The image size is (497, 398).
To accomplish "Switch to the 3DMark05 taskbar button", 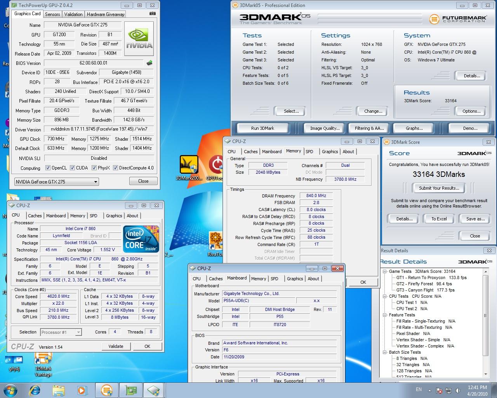I will 107,390.
